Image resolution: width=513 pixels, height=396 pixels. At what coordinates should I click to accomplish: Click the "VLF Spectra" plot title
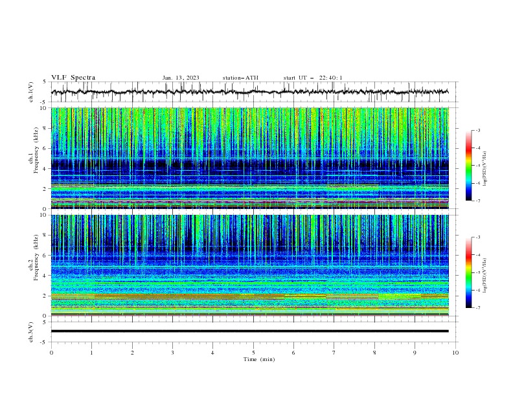pyautogui.click(x=73, y=78)
